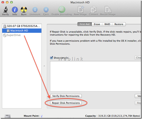142x119 pixels.
Task: Click Verify Disk Permissions button
Action: pyautogui.click(x=66, y=96)
